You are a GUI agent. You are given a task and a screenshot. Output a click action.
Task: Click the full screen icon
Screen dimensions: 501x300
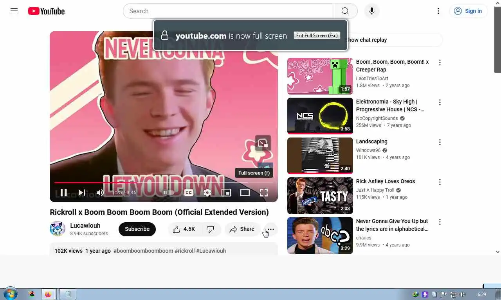coord(264,193)
